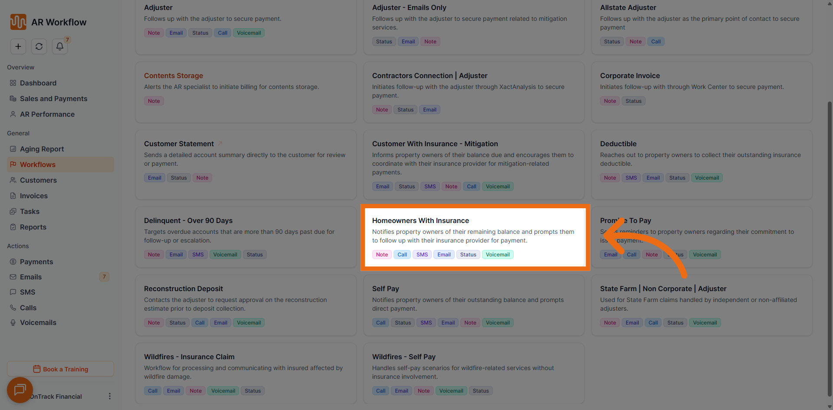The height and width of the screenshot is (410, 833).
Task: Go to Dashboard in the sidebar
Action: (38, 83)
